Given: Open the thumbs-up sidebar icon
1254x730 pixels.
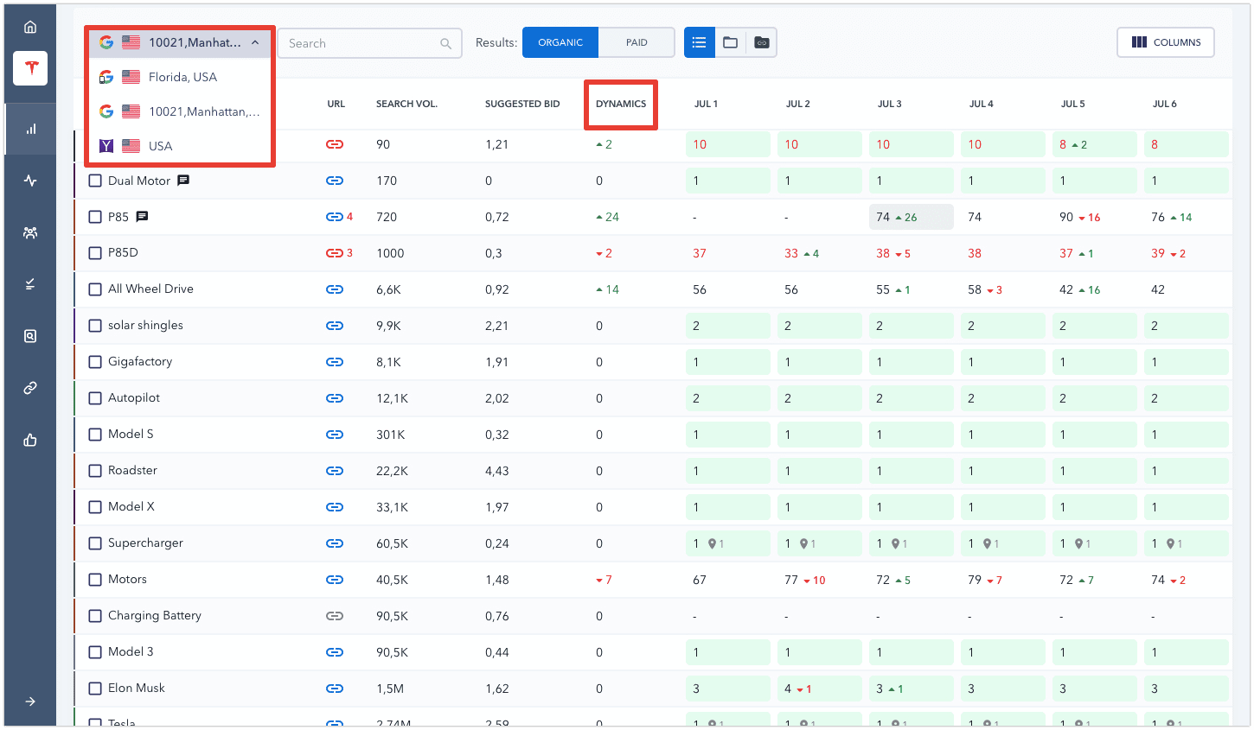Looking at the screenshot, I should click(x=30, y=440).
